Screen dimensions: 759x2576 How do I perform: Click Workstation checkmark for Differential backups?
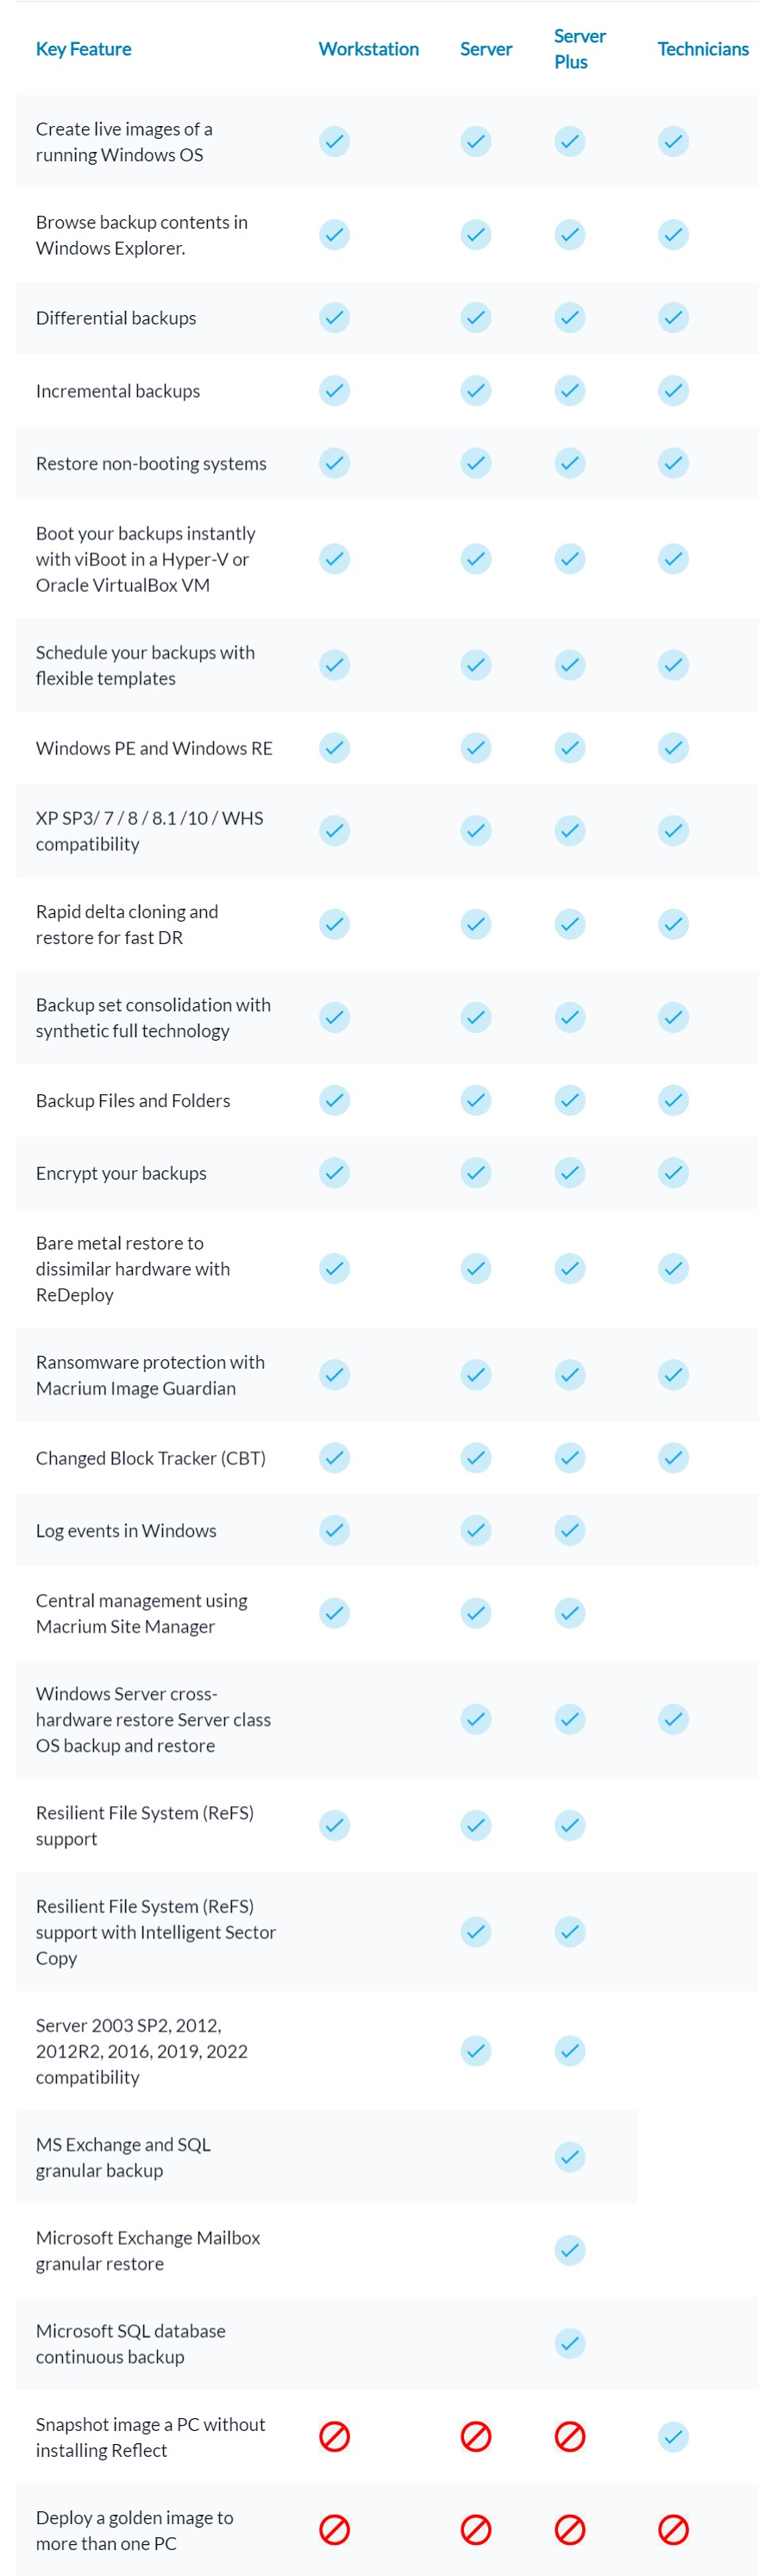pos(334,317)
